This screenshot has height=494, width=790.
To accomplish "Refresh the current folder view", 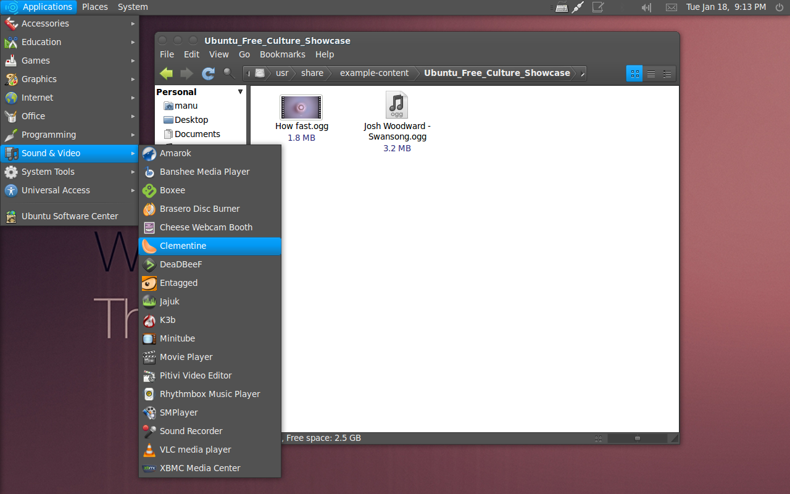I will tap(208, 73).
